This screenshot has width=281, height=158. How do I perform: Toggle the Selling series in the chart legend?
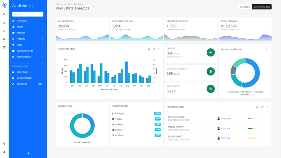click(x=114, y=89)
